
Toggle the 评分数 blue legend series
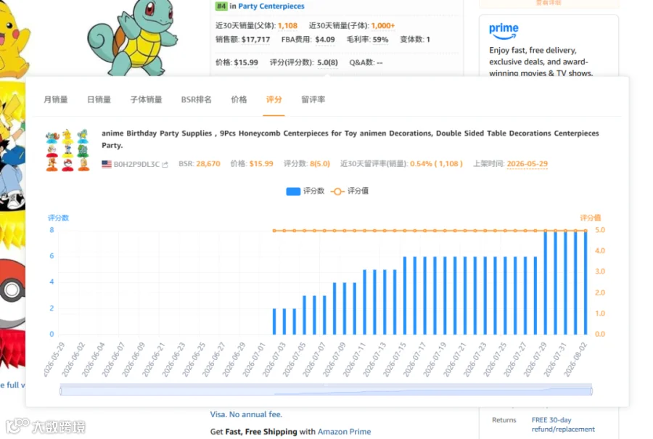305,191
